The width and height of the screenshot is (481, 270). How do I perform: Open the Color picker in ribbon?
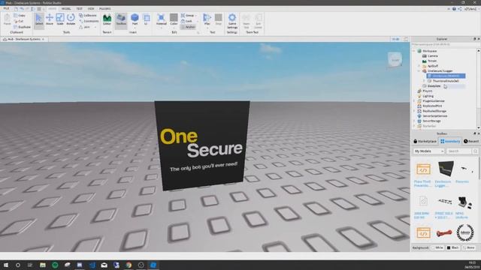click(x=174, y=20)
